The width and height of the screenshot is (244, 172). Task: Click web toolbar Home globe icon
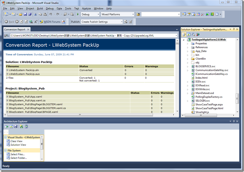point(31,22)
